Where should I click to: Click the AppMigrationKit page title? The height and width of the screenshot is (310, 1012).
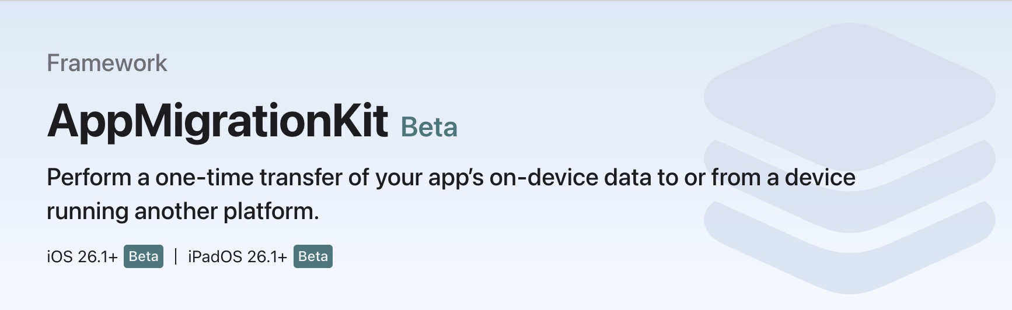[217, 121]
